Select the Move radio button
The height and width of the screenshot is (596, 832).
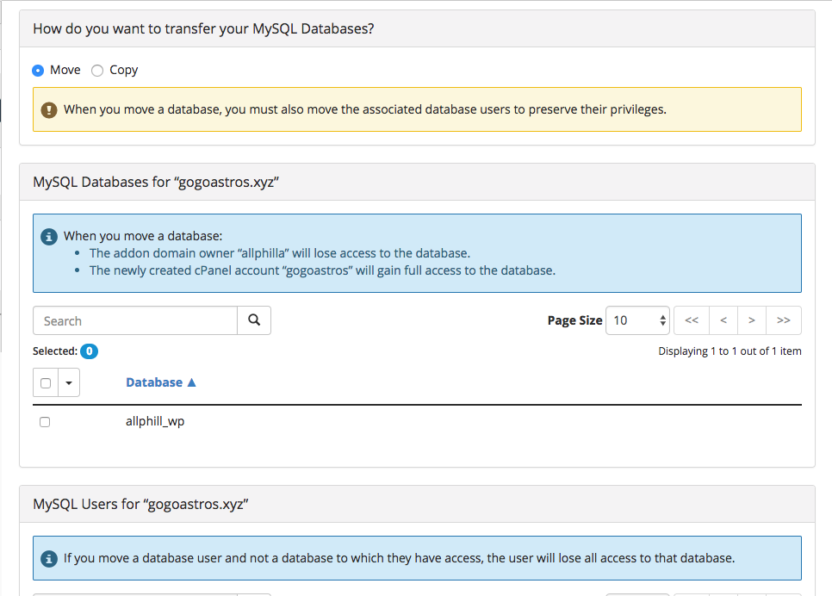(38, 71)
